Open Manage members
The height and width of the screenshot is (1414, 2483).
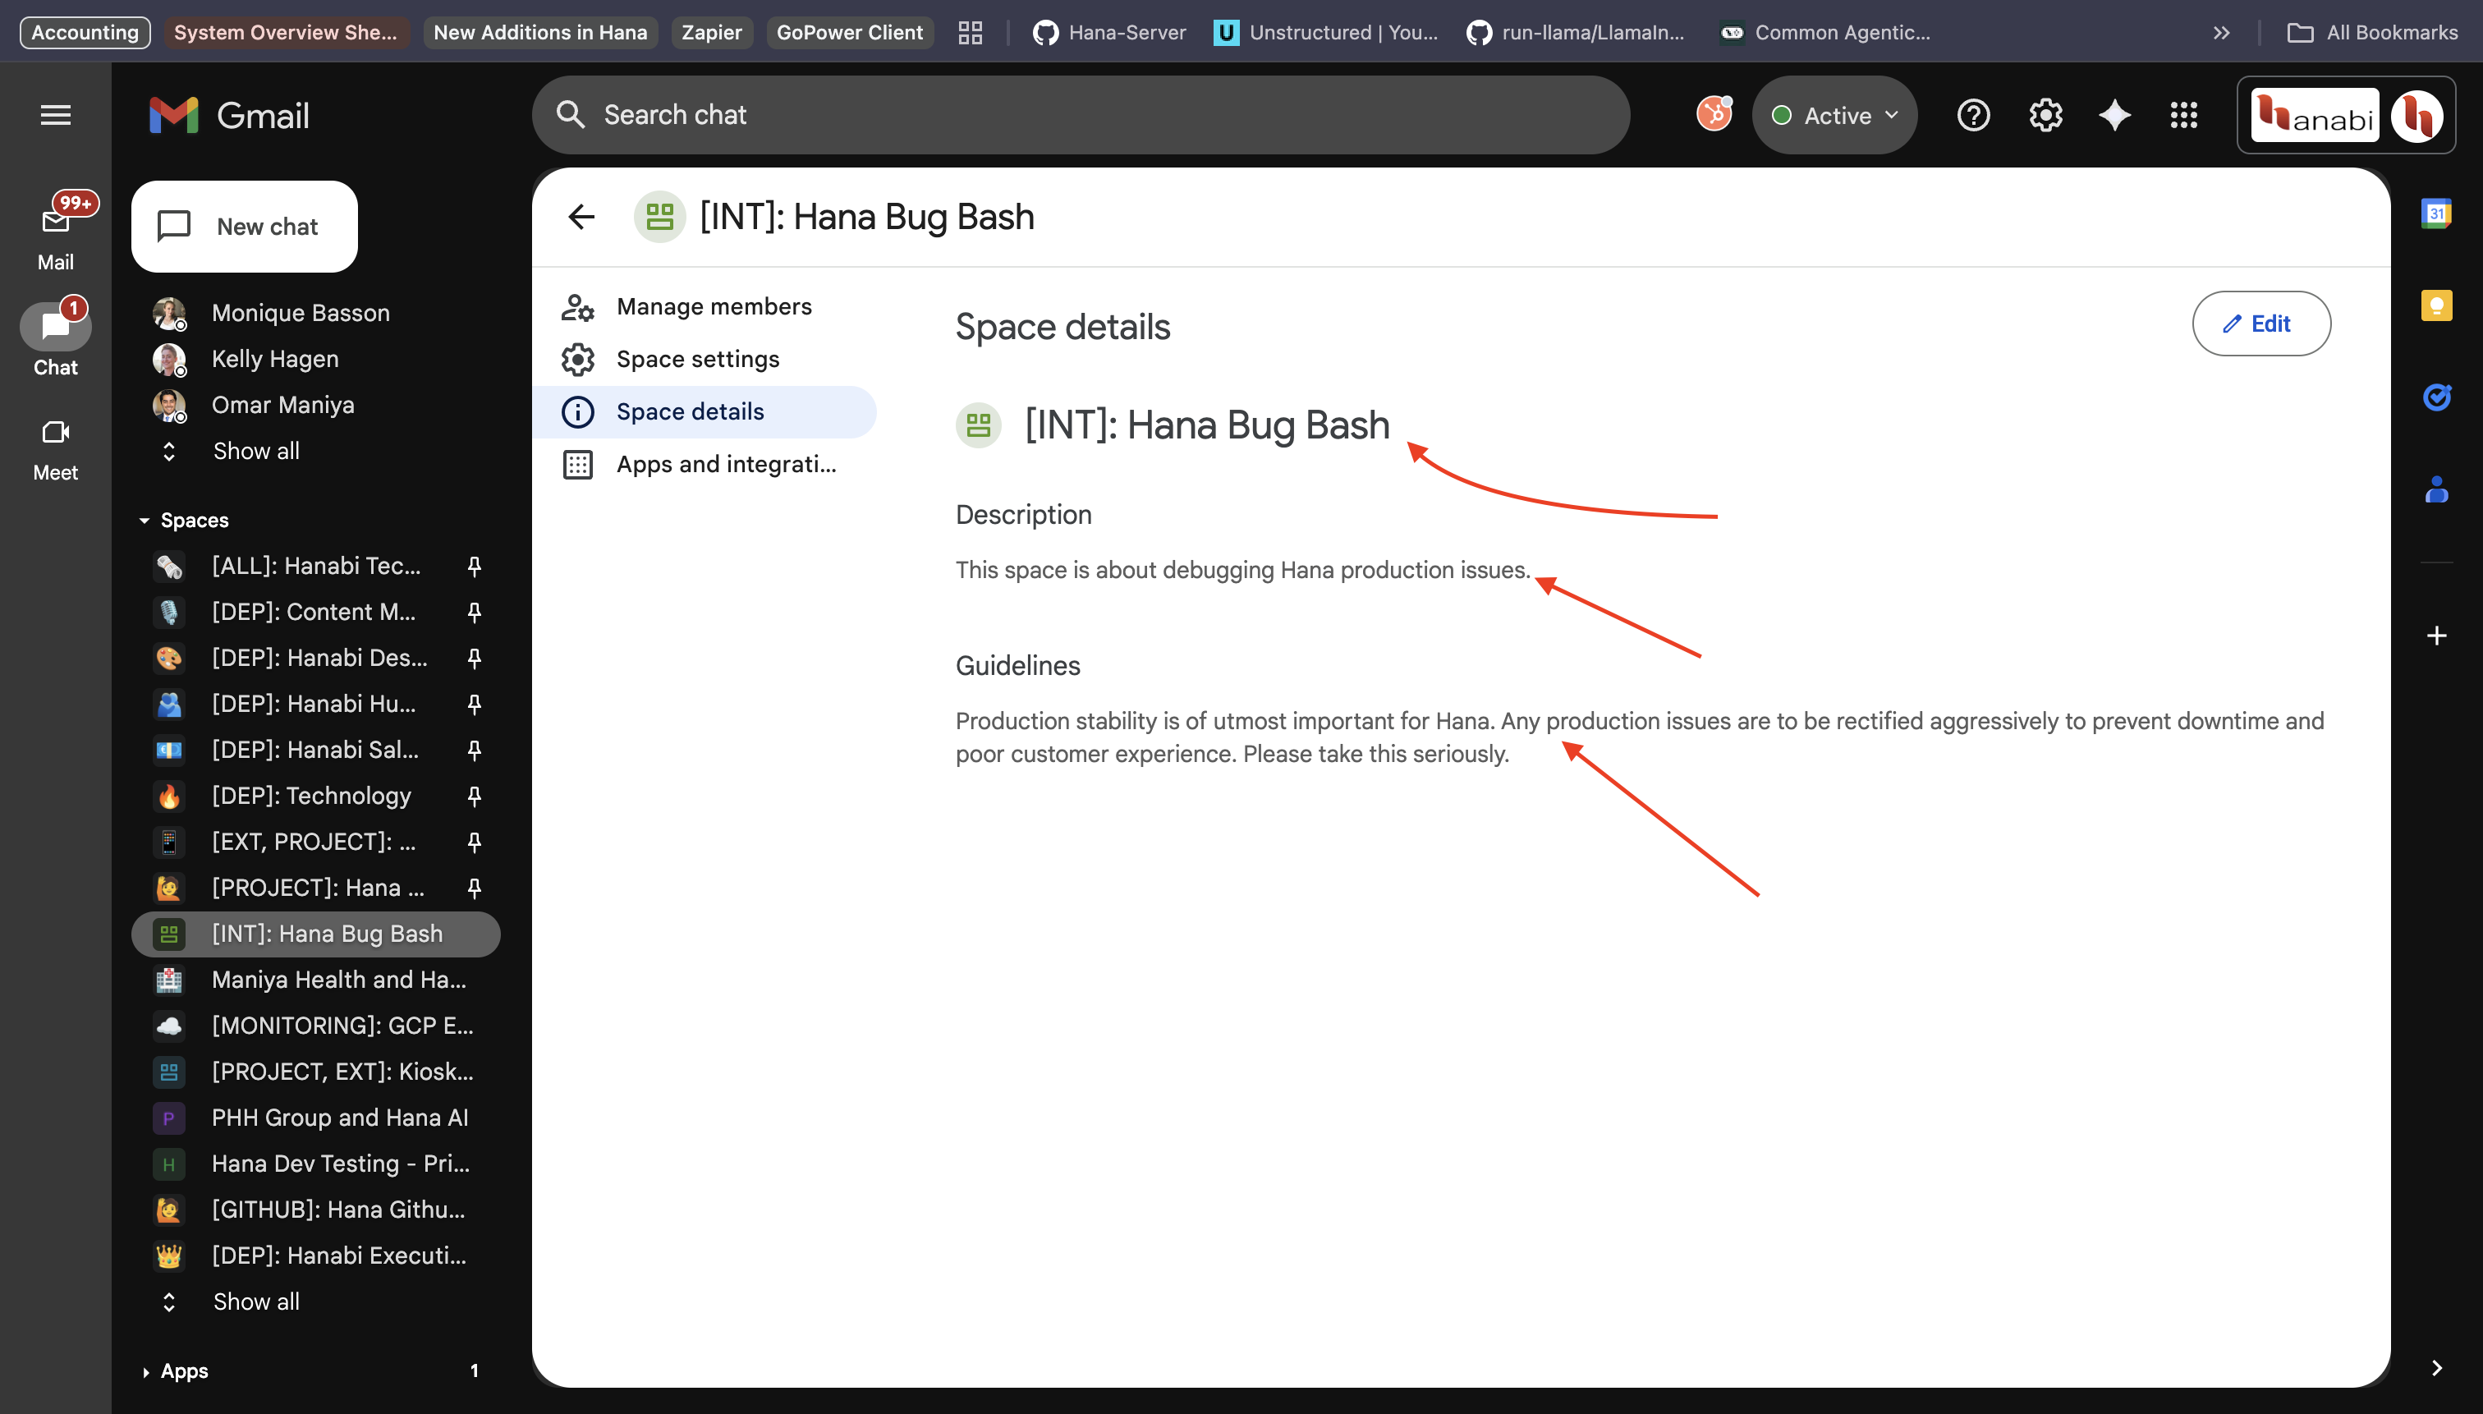tap(704, 306)
